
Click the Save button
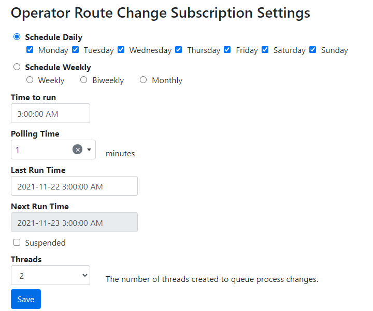(26, 299)
